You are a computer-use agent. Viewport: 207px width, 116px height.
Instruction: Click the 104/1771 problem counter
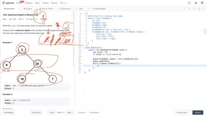(x=61, y=112)
